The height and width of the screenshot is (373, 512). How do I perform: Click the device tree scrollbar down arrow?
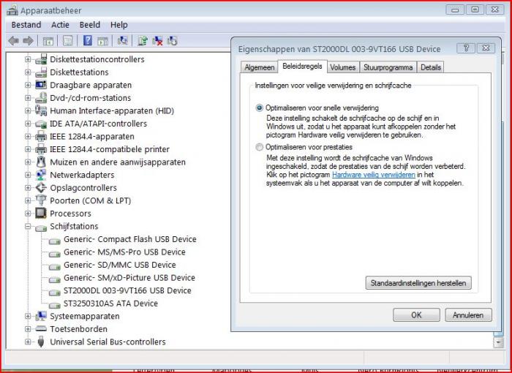click(498, 342)
